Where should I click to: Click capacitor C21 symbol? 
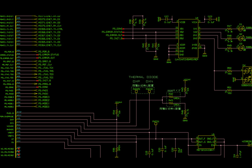pos(167,19)
